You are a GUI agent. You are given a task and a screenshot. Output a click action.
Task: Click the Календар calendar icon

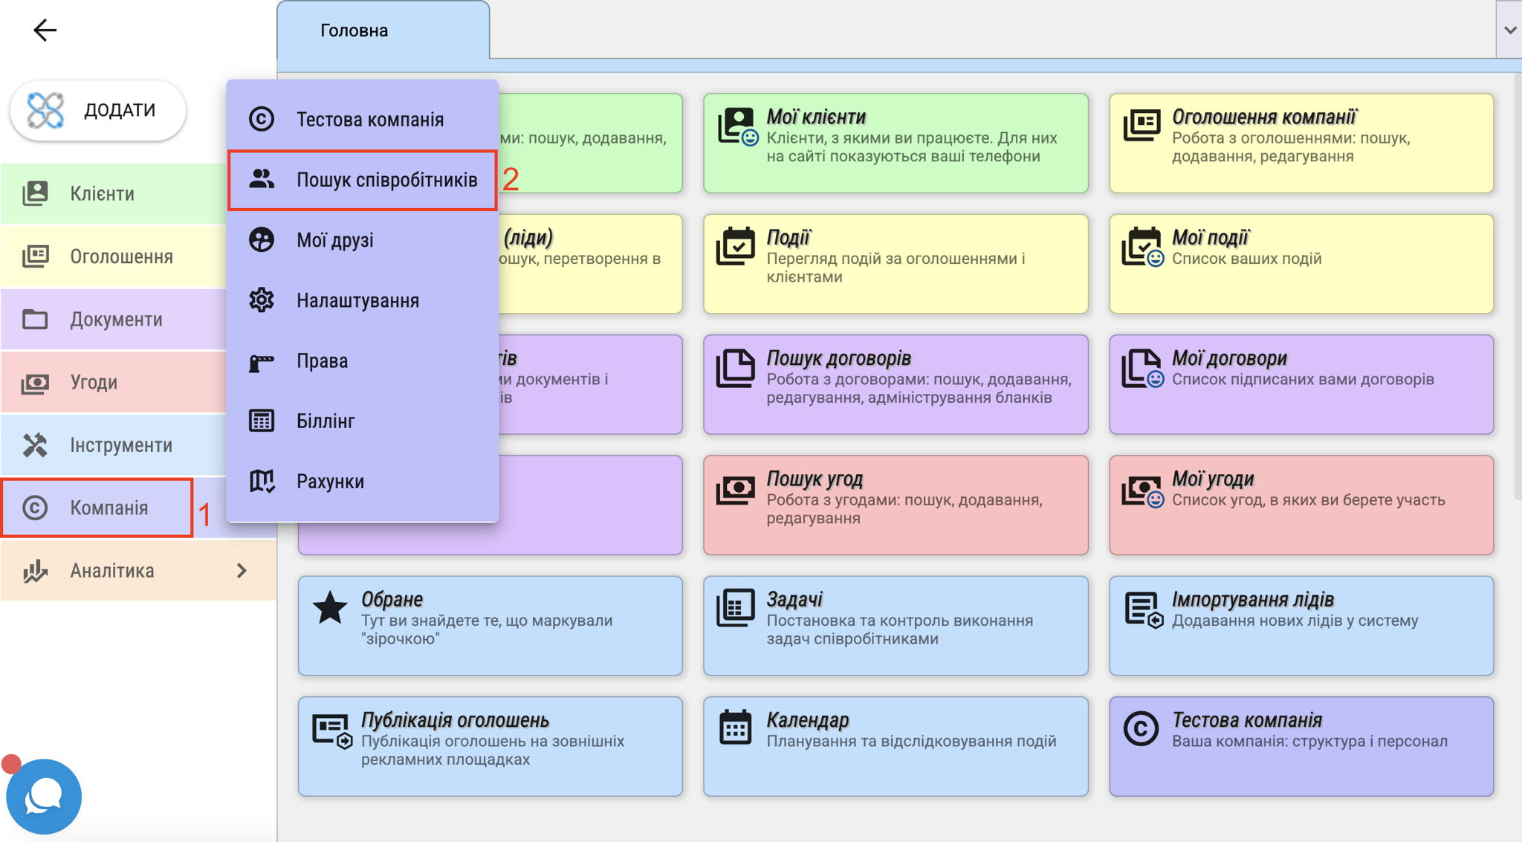(736, 728)
